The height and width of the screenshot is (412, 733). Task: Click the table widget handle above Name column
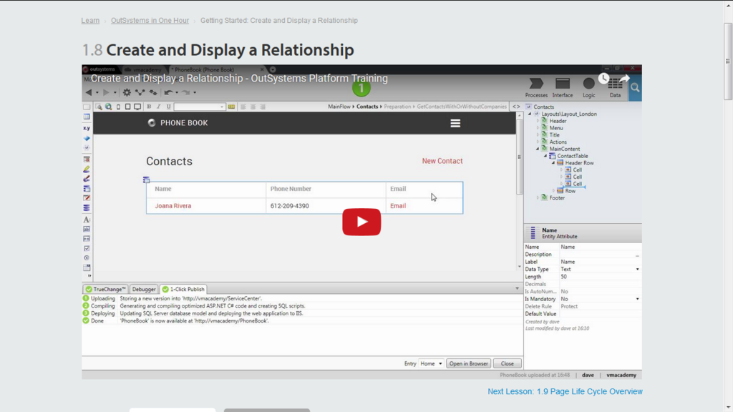[x=146, y=180]
